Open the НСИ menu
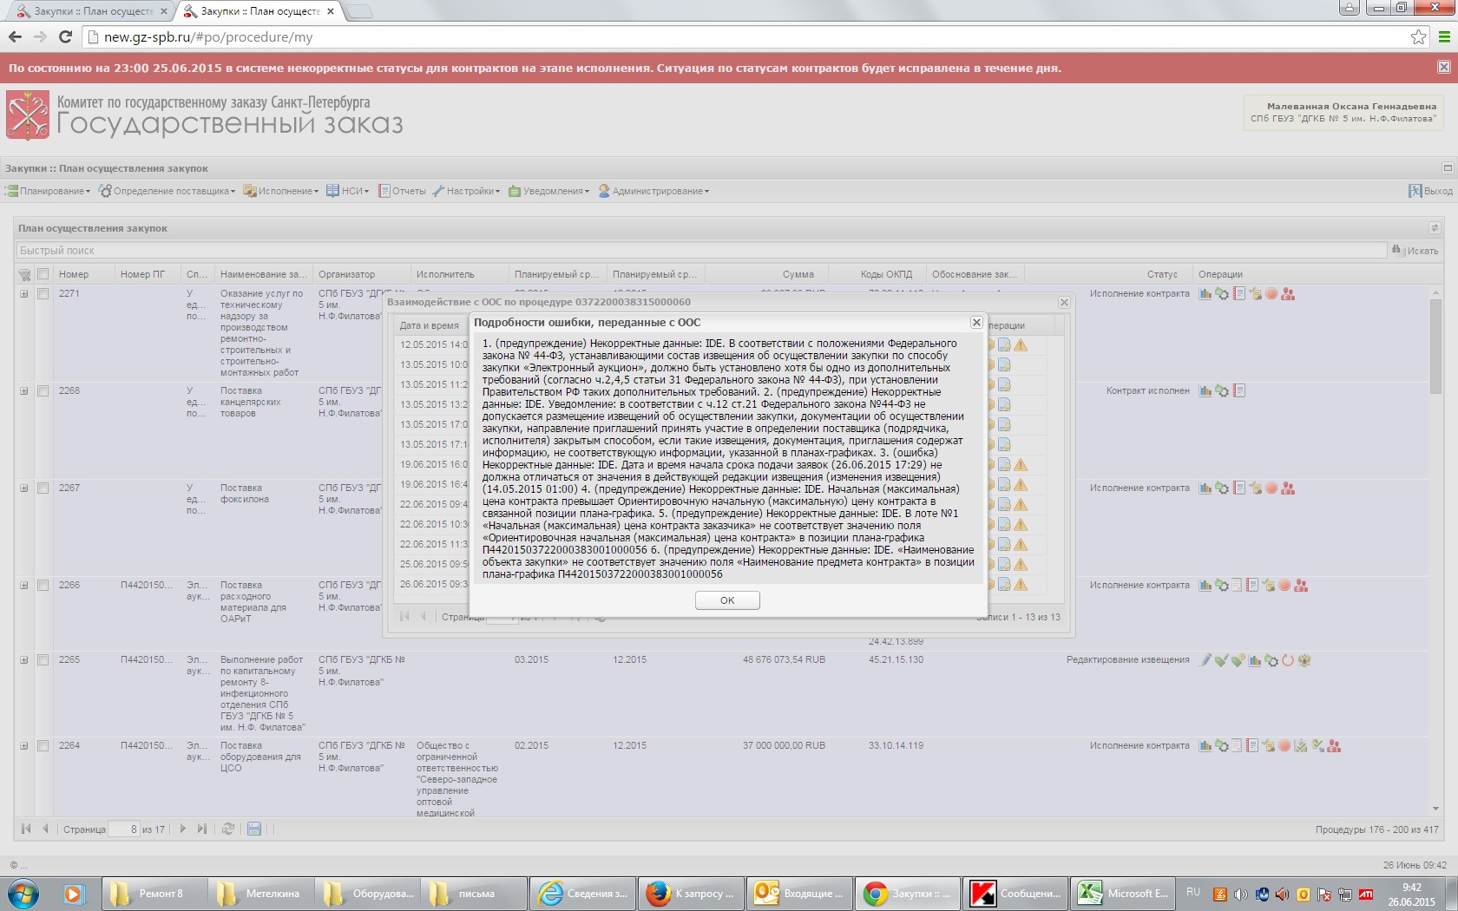The height and width of the screenshot is (911, 1458). 348,192
